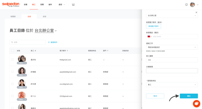
Task: Click 建立 button
Action: pyautogui.click(x=189, y=96)
